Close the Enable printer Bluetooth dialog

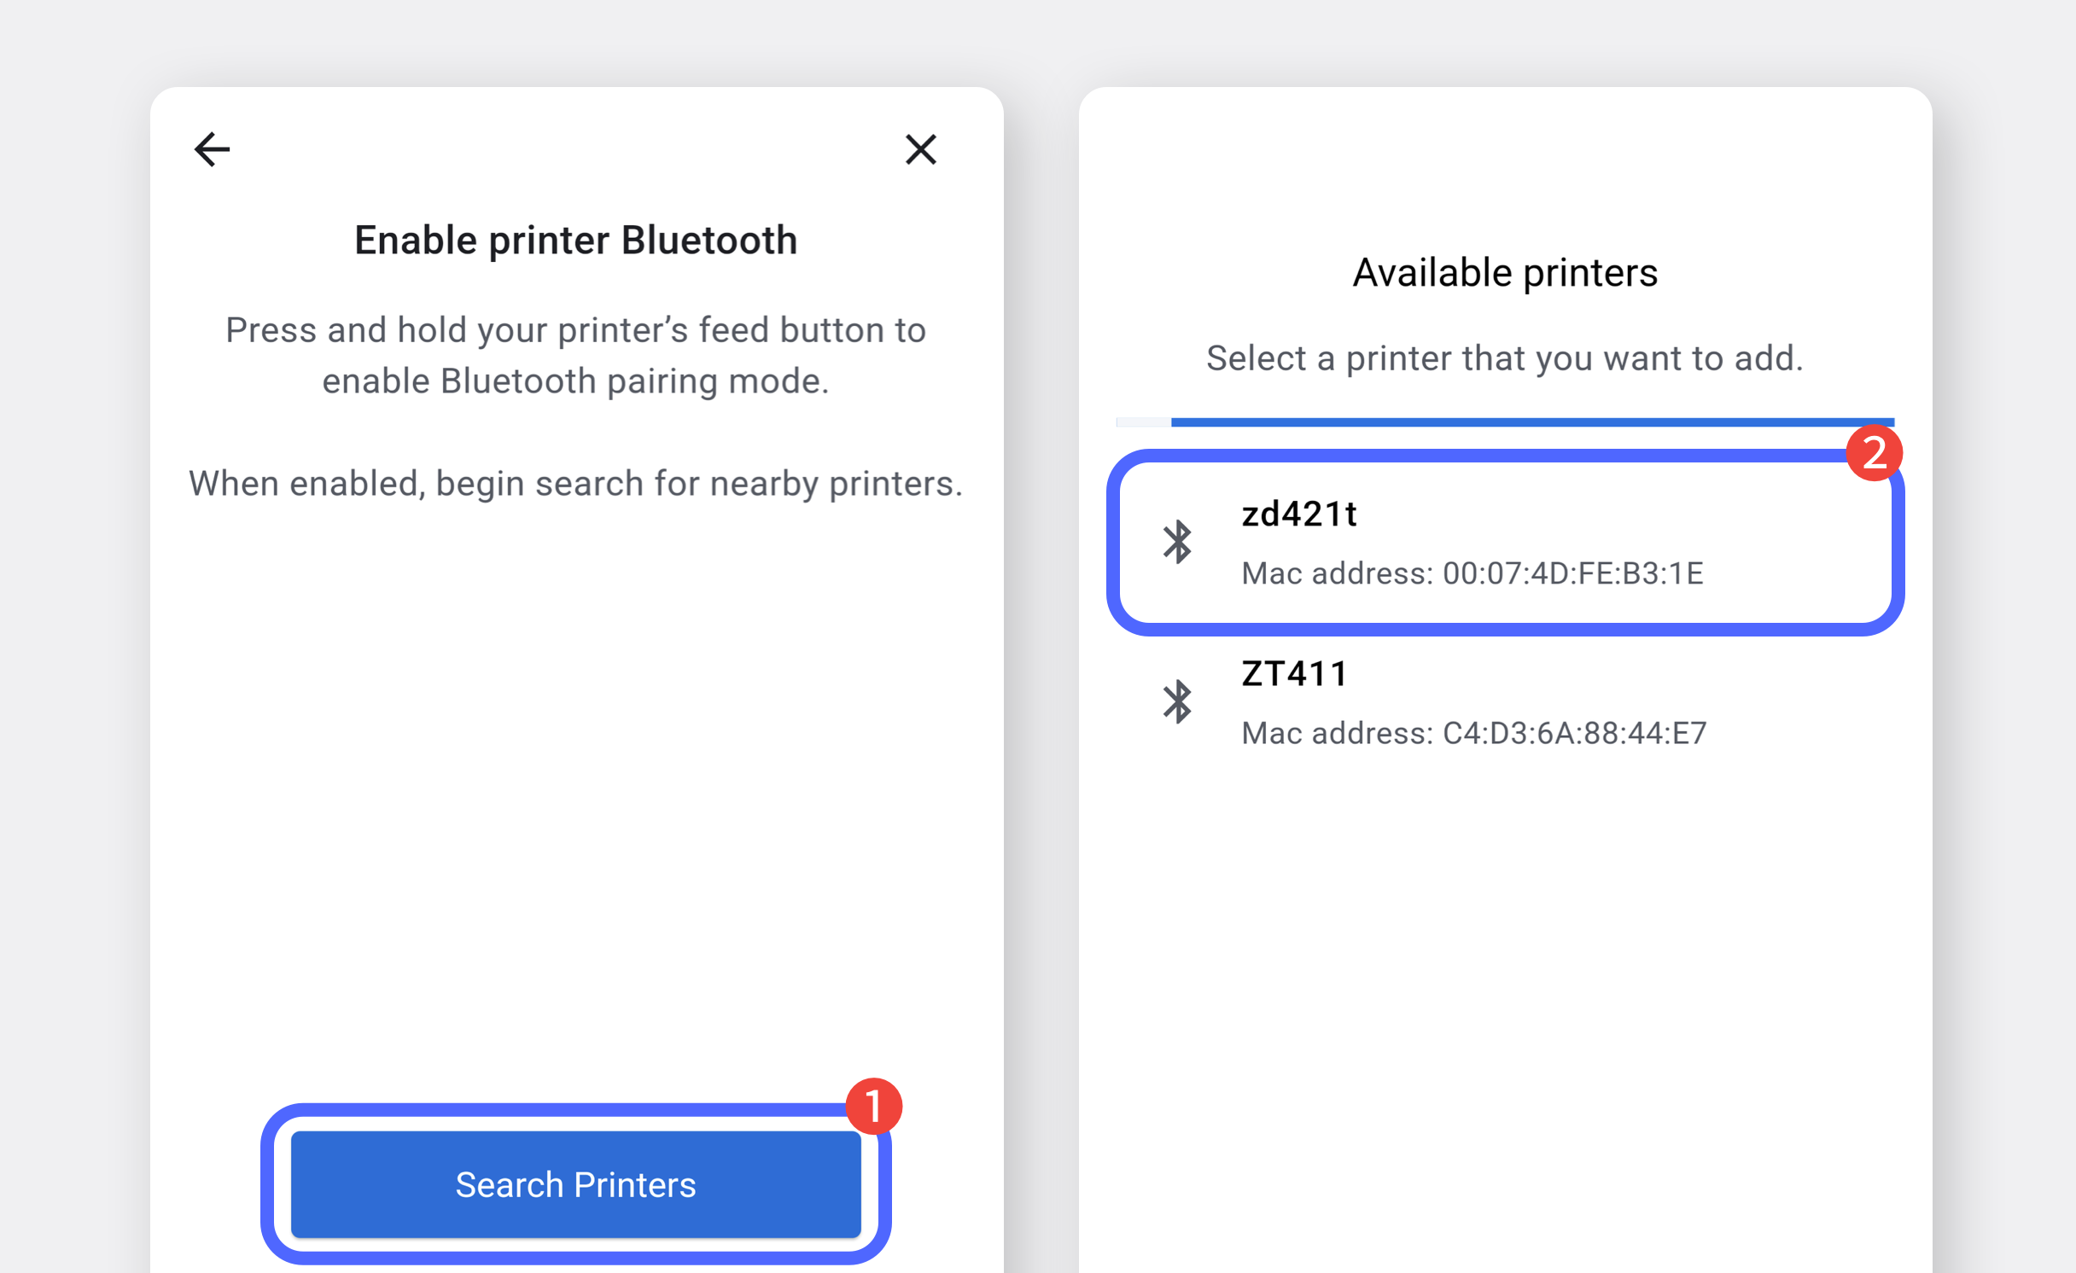920,149
